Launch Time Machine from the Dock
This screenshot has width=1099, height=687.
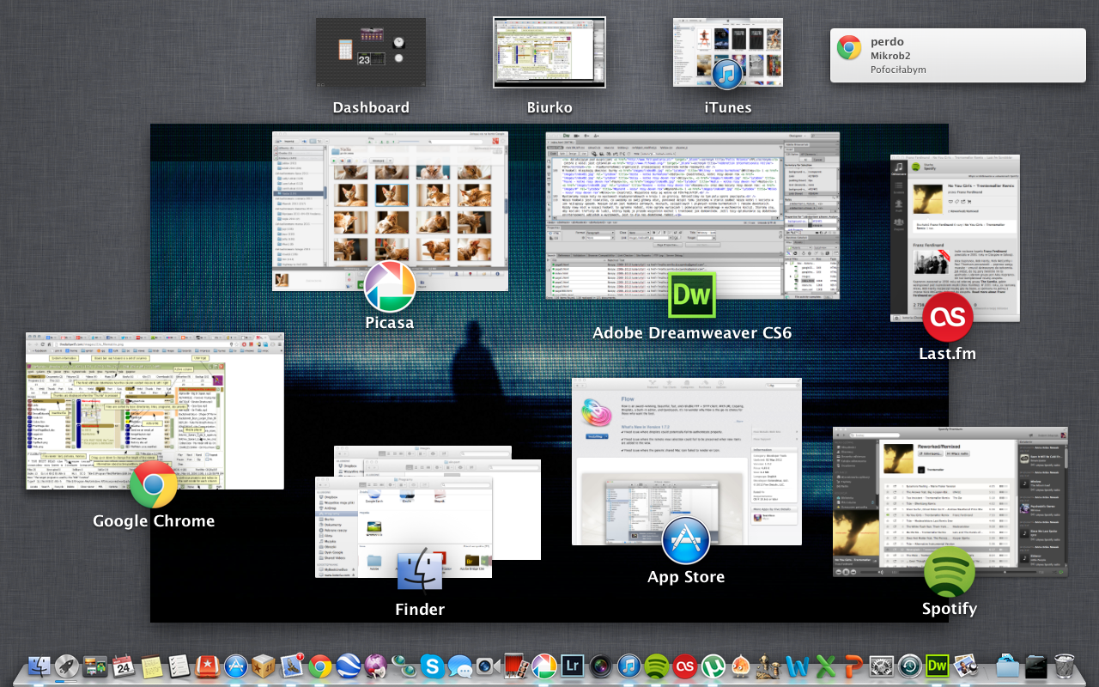(910, 666)
